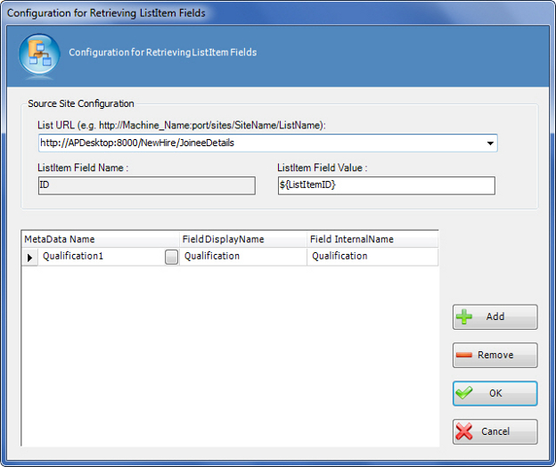Viewport: 556px width, 467px height.
Task: Click the Field DisplayName column header
Action: click(x=242, y=239)
